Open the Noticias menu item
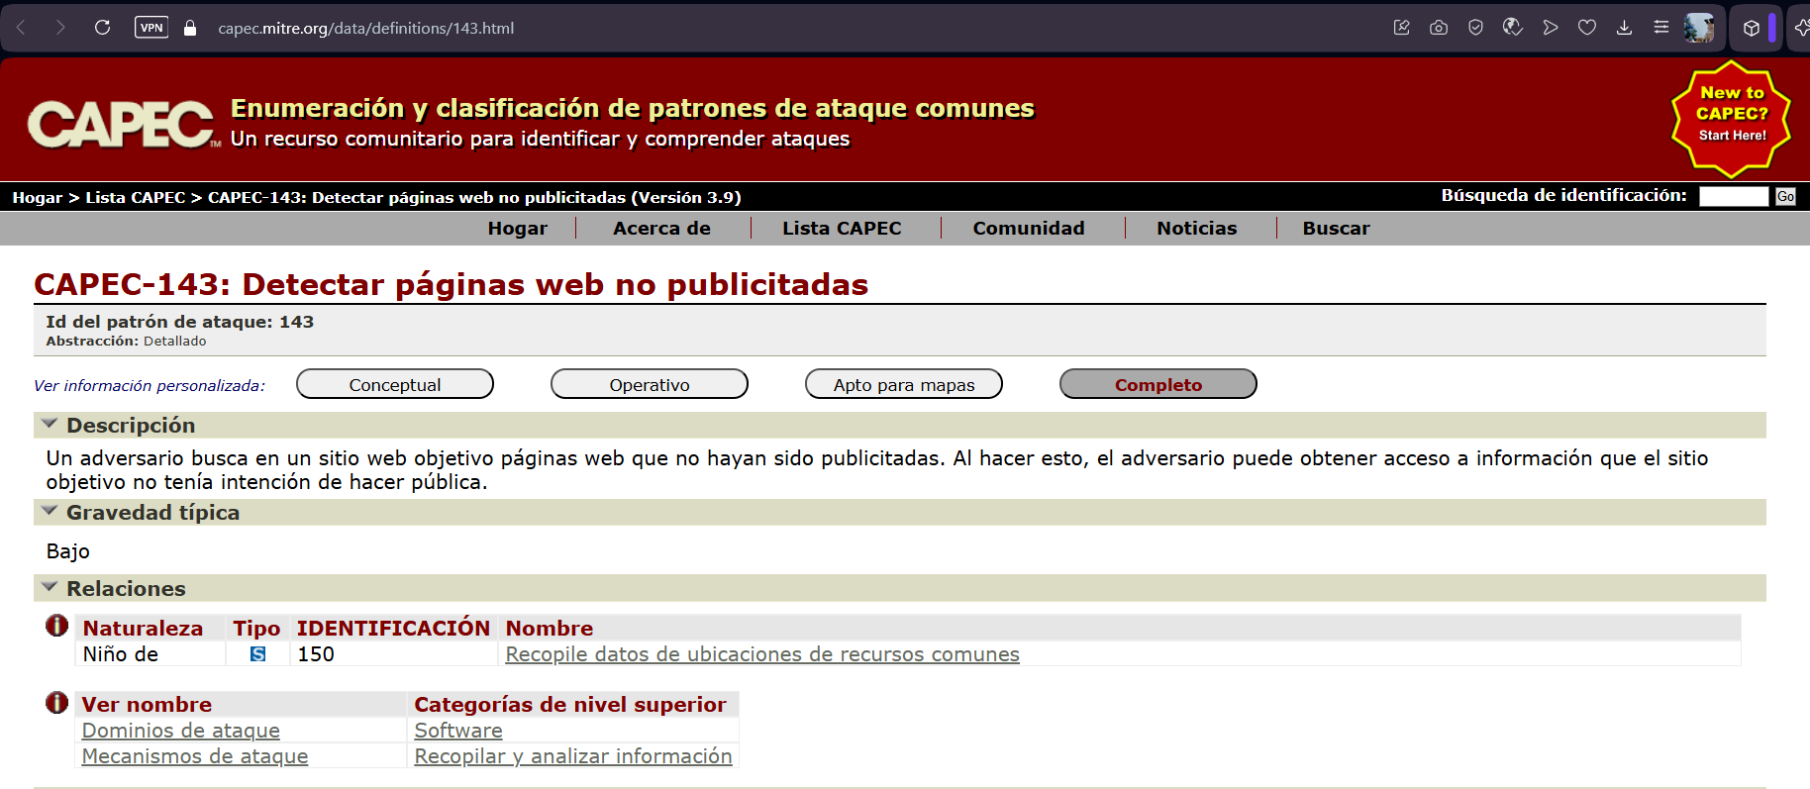Viewport: 1810px width, 789px height. click(x=1196, y=229)
